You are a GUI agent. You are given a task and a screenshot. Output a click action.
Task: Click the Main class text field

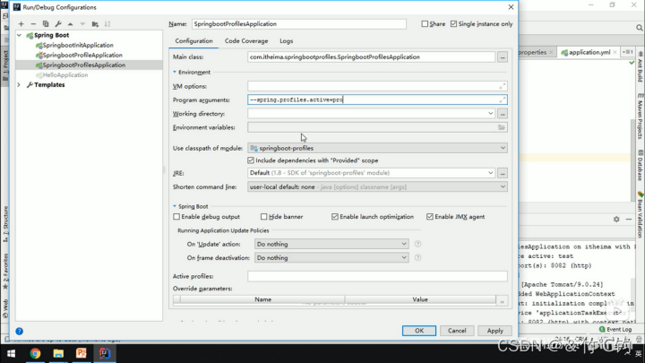point(371,57)
